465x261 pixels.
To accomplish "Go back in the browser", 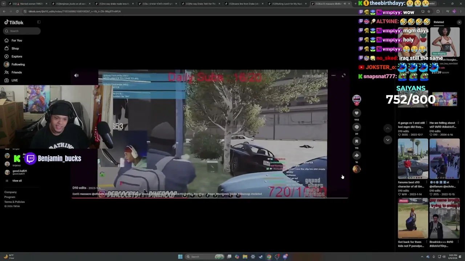I will coord(4,11).
